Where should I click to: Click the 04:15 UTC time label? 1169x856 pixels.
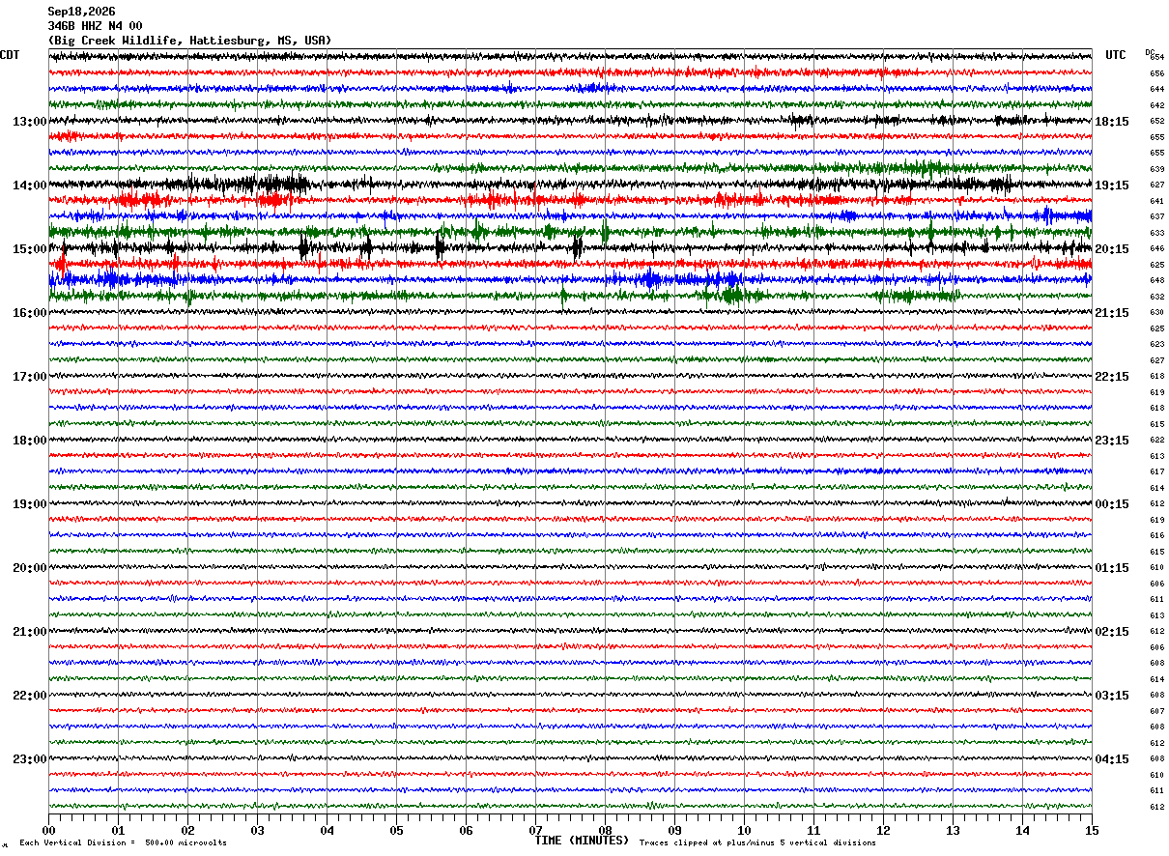1112,758
